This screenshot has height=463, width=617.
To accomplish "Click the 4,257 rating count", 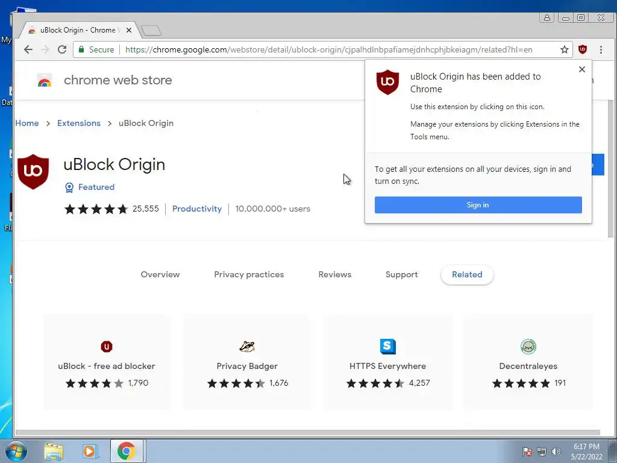I will (x=419, y=383).
